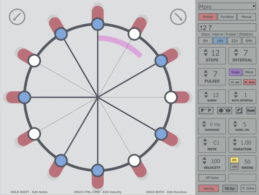Screen dimensions: 259x195
Task: Select the pulse shift triangles icon
Action: coord(206,111)
